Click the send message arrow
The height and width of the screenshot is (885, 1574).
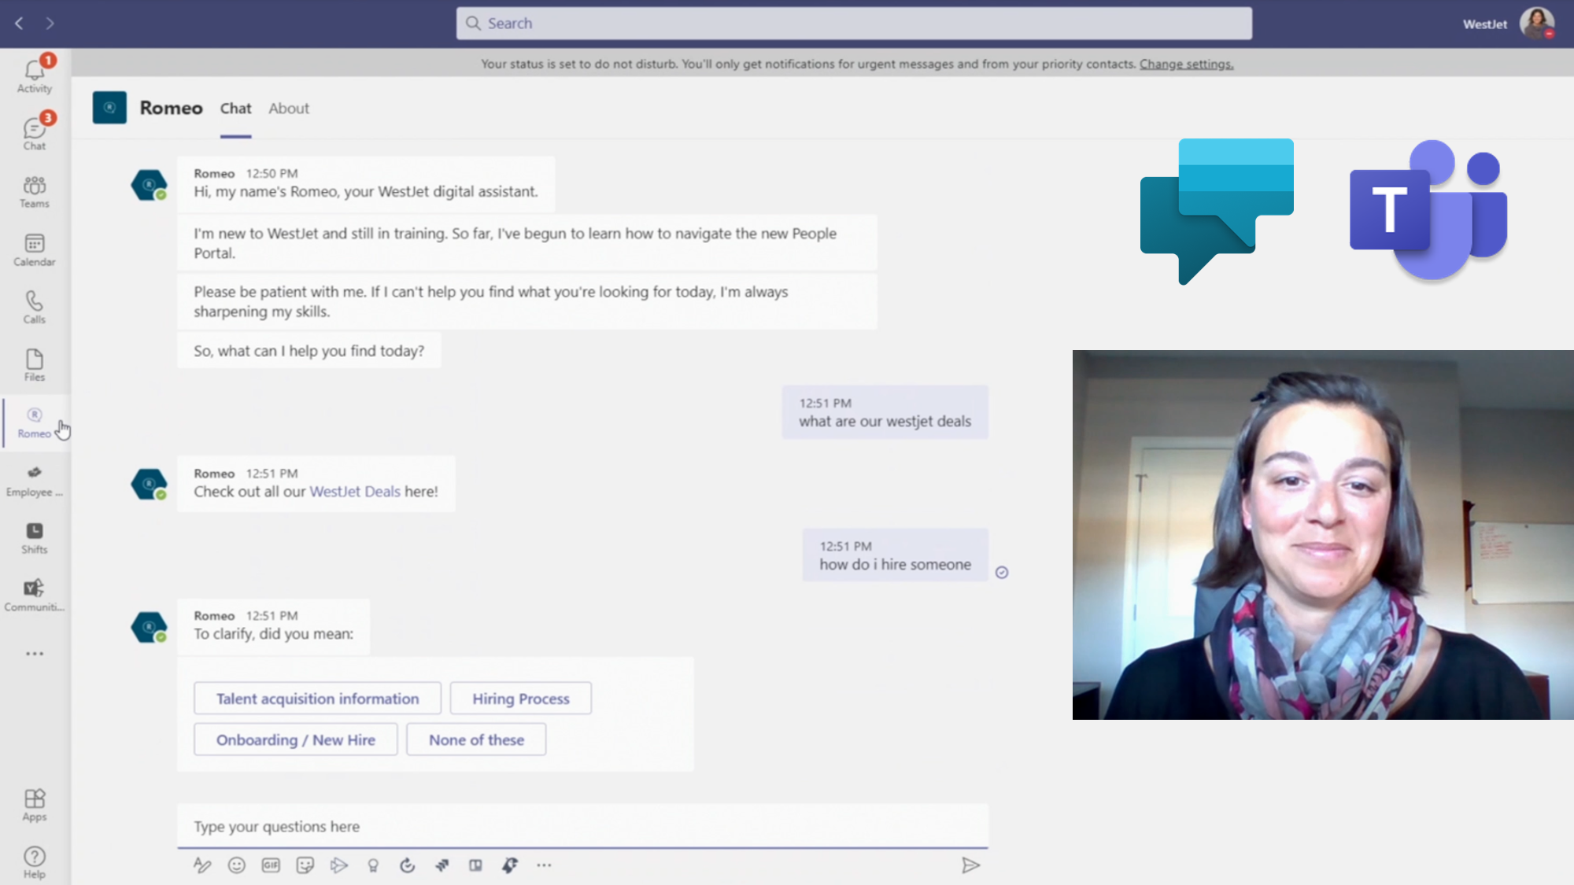(x=970, y=865)
